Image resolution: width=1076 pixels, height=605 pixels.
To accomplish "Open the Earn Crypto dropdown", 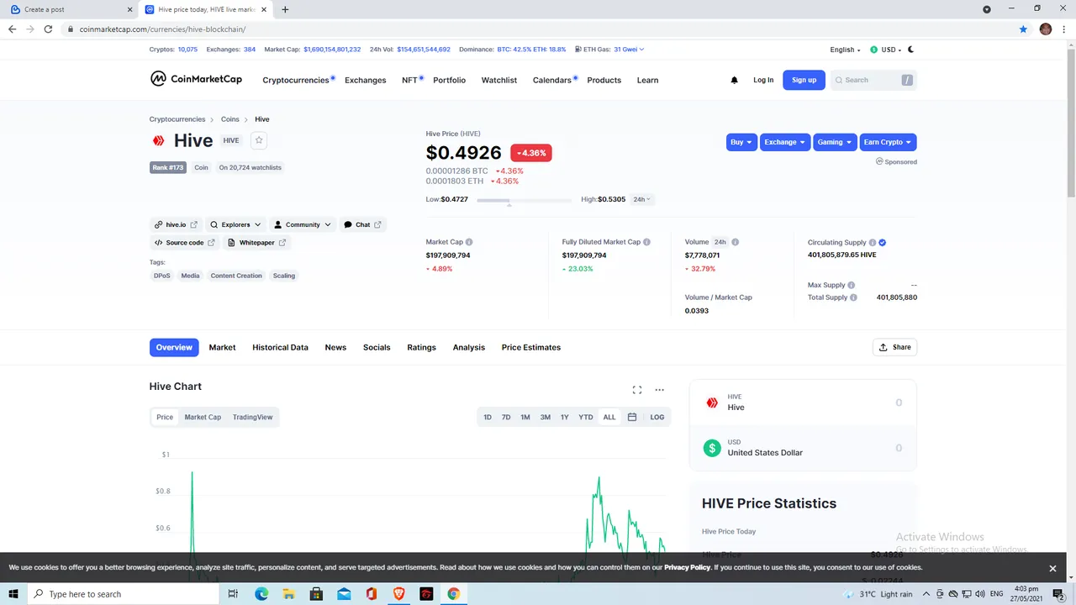I will coord(888,142).
